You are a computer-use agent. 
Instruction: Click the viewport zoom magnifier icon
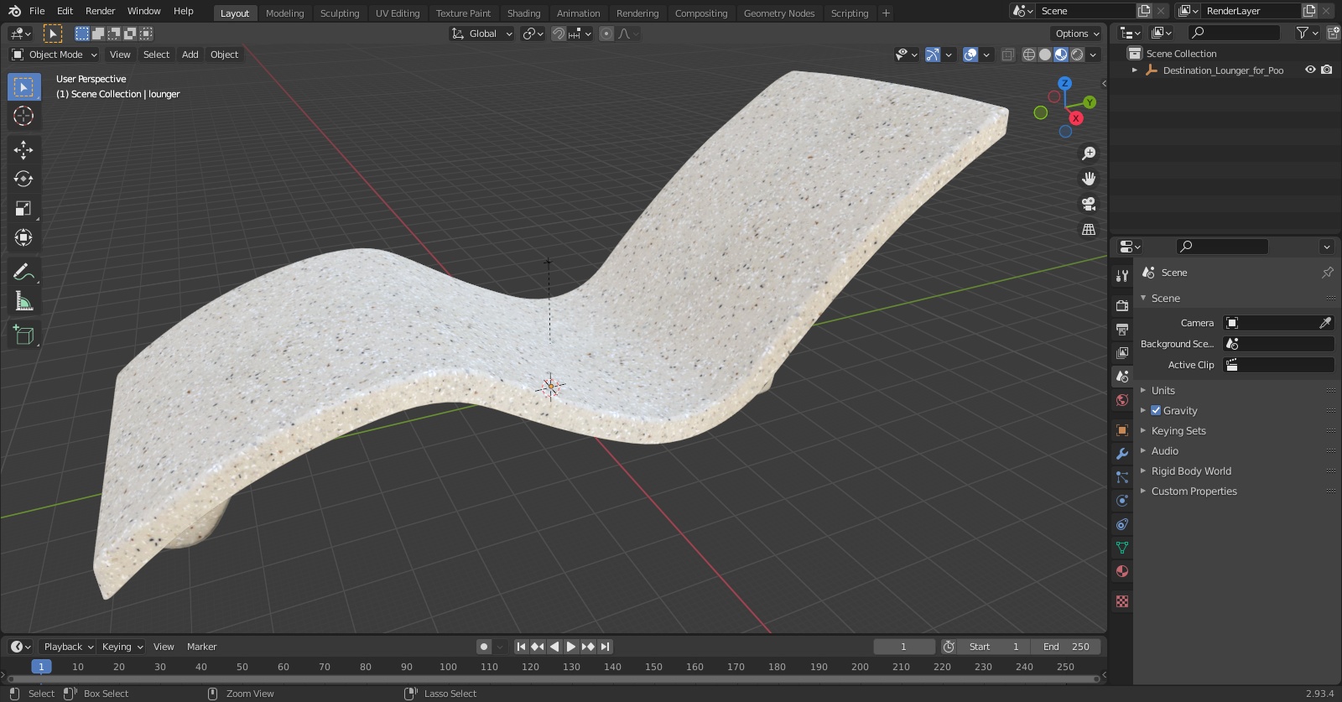1089,153
